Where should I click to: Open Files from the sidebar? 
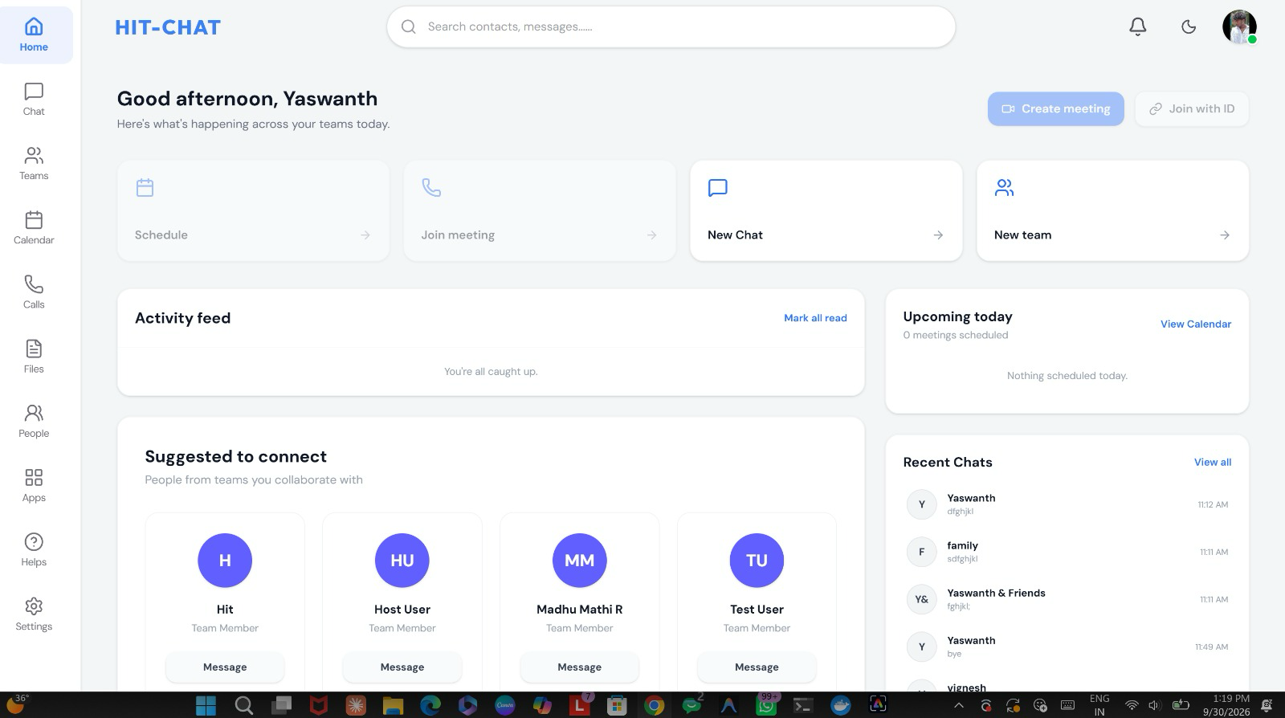pos(34,357)
